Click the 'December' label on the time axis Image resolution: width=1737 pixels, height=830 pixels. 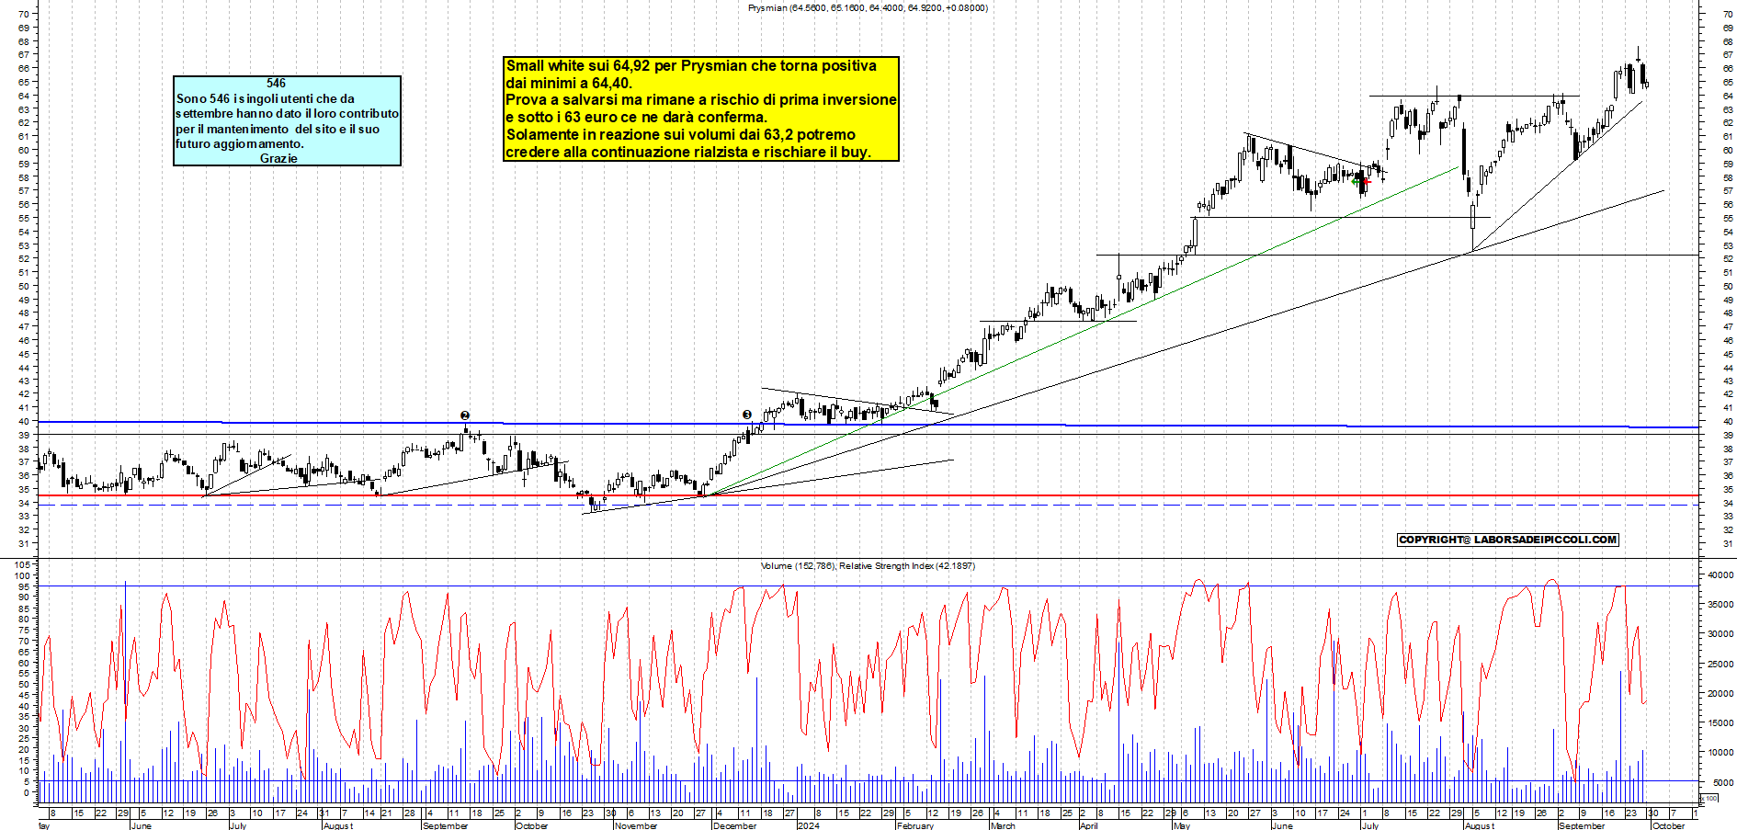(735, 825)
